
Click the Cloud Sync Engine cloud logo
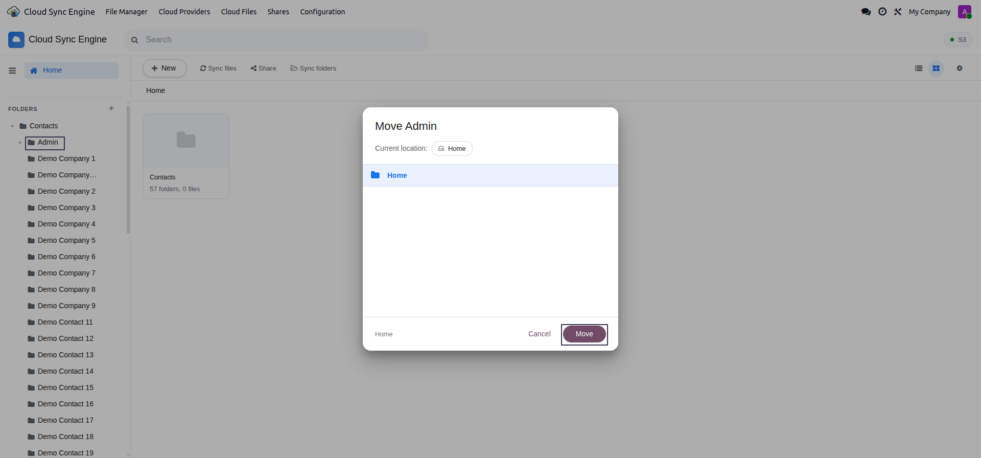pos(16,39)
